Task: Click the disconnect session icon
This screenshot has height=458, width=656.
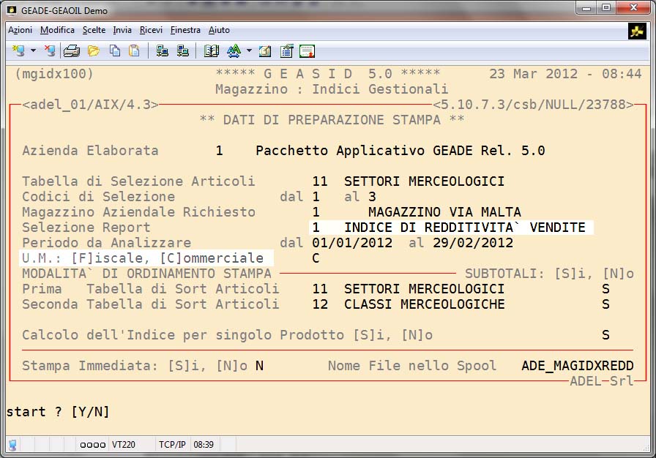Action: [50, 51]
